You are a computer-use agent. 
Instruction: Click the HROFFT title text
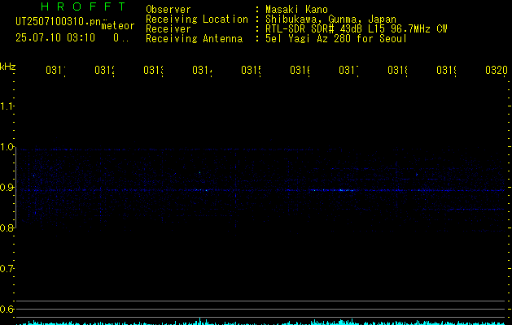pos(83,6)
